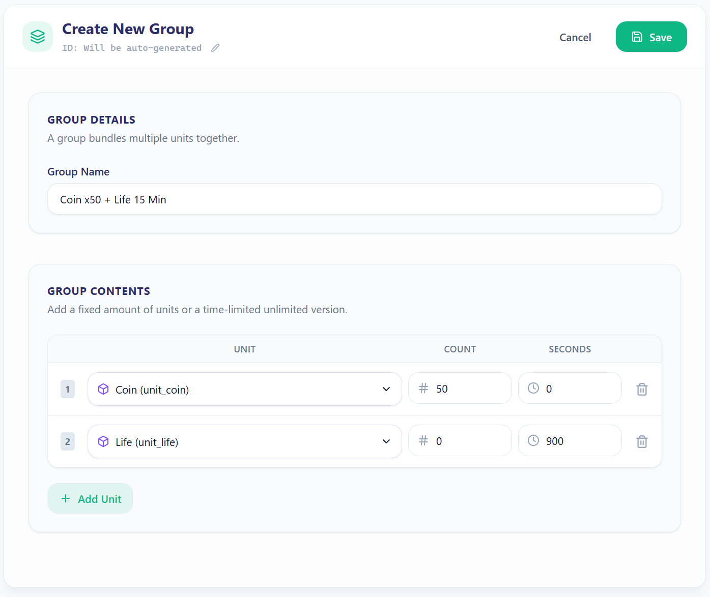Open the Coin (unit_coin) unit dropdown
Screen dimensions: 710x597
[x=245, y=389]
